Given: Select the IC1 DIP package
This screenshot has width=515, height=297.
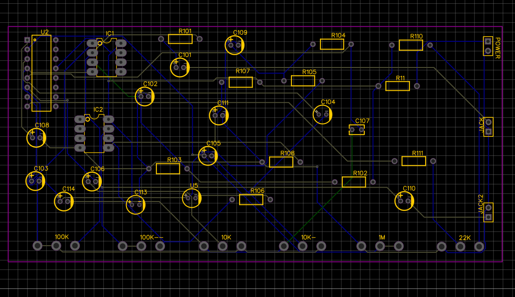Looking at the screenshot, I should [107, 57].
